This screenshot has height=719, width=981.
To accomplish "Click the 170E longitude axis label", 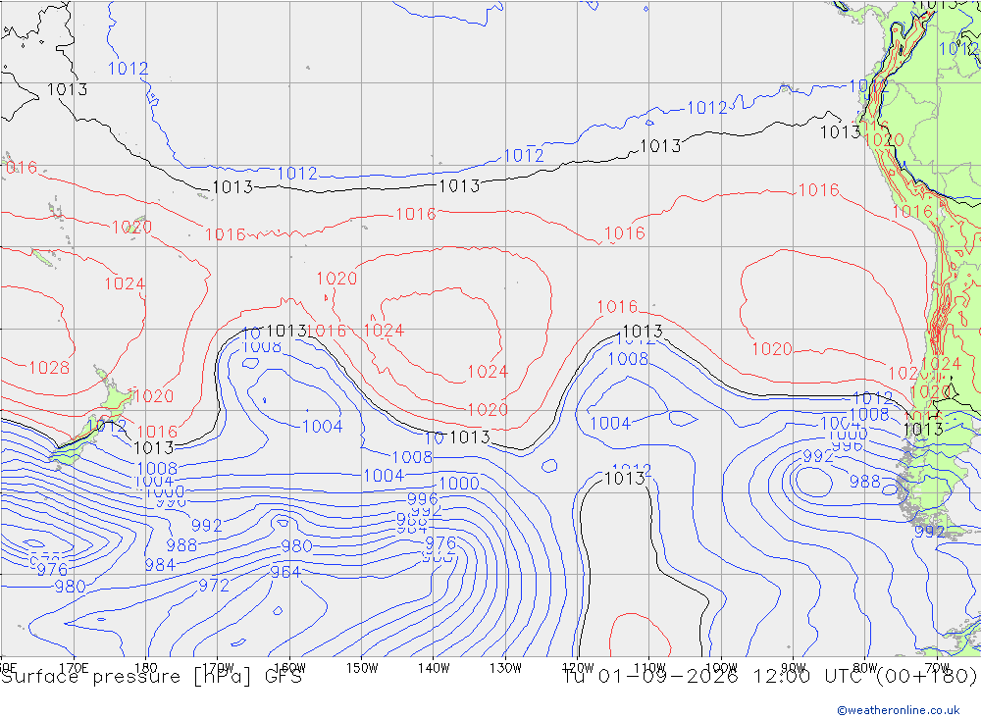I will pyautogui.click(x=74, y=668).
